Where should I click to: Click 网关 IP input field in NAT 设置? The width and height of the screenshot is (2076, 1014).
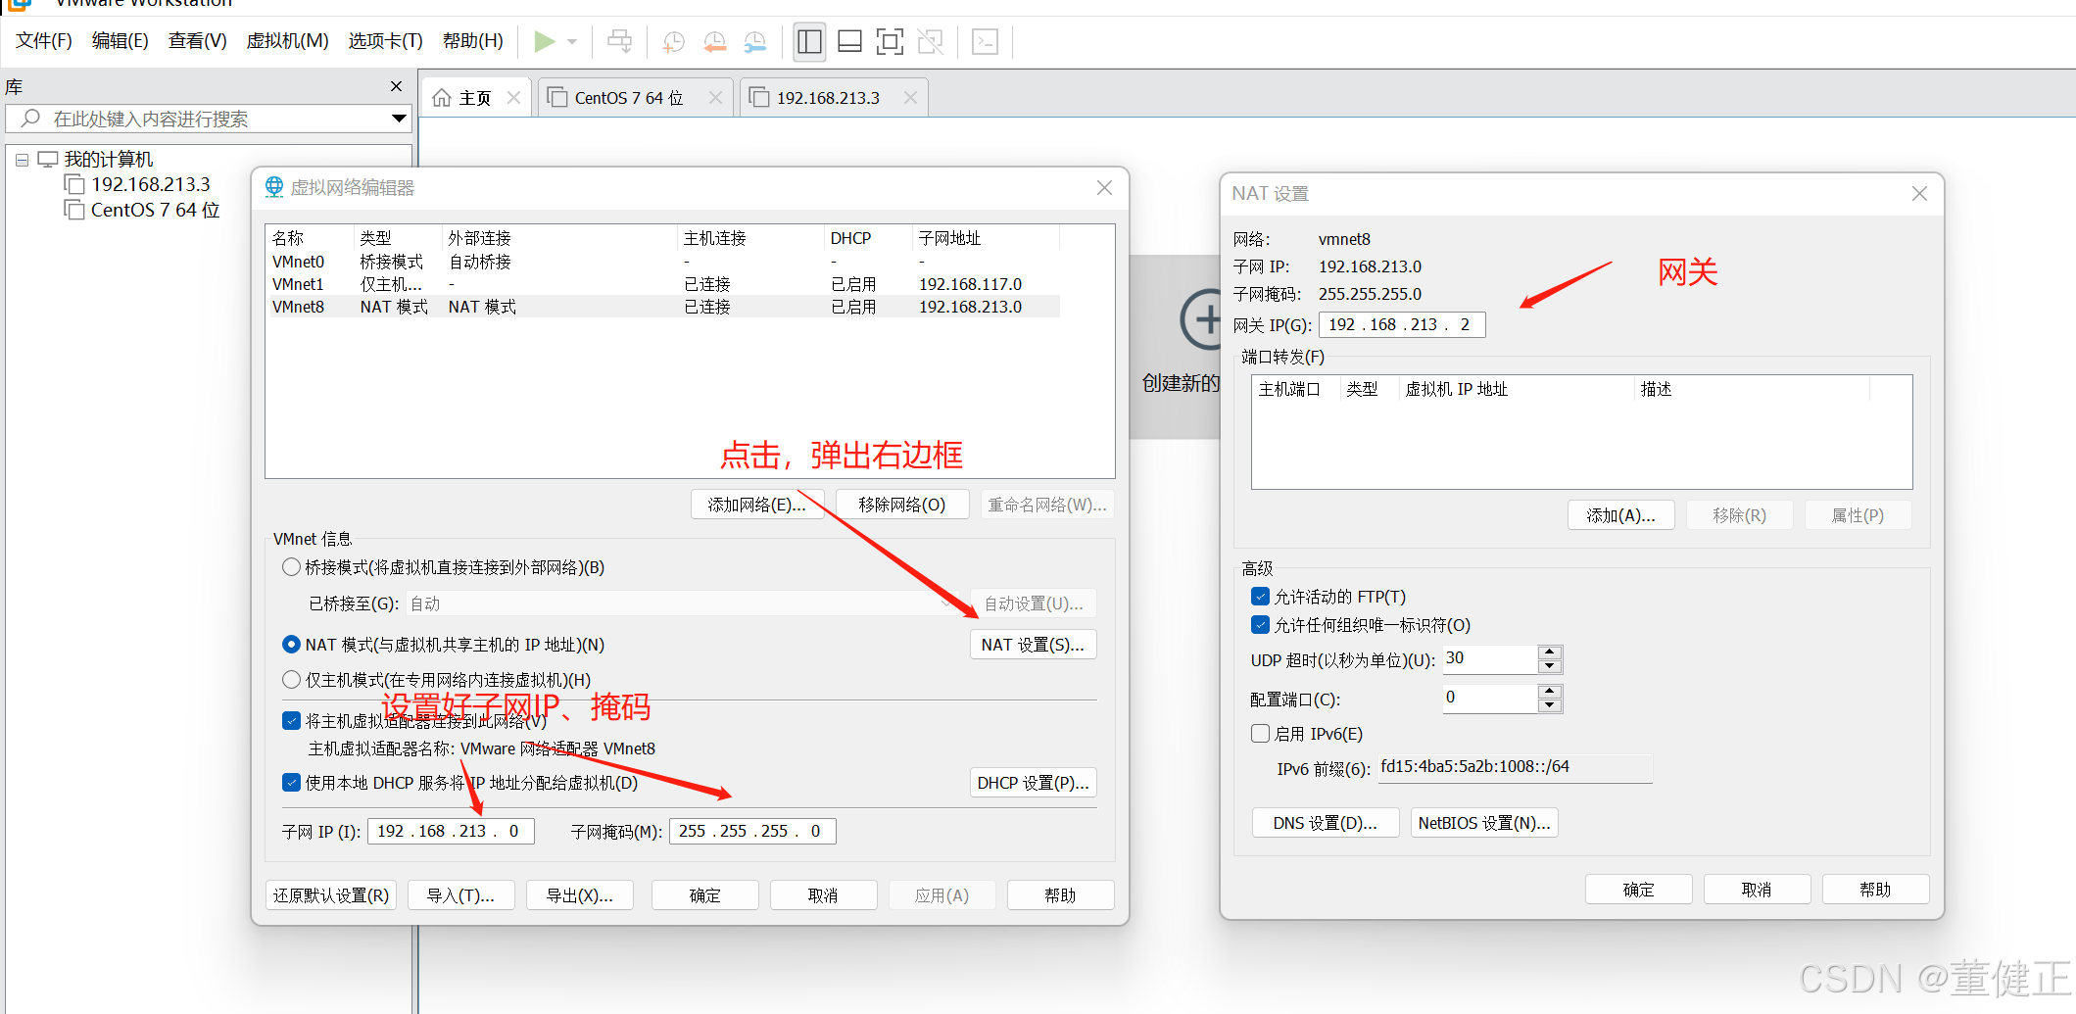1402,325
